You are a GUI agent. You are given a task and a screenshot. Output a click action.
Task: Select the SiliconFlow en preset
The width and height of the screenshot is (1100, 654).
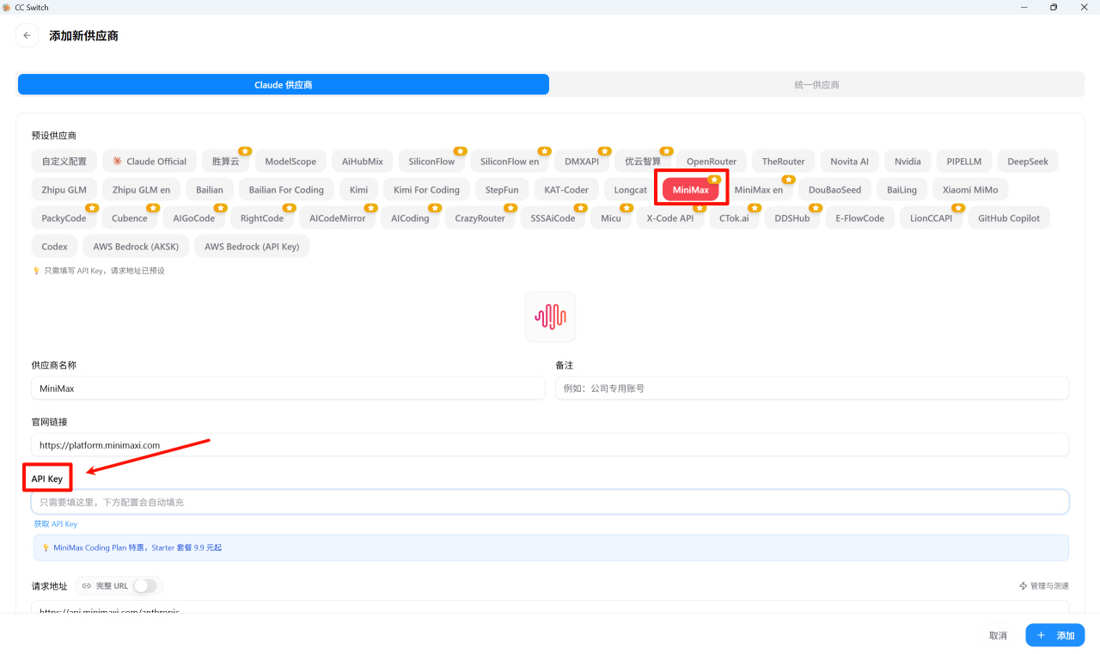pyautogui.click(x=510, y=162)
